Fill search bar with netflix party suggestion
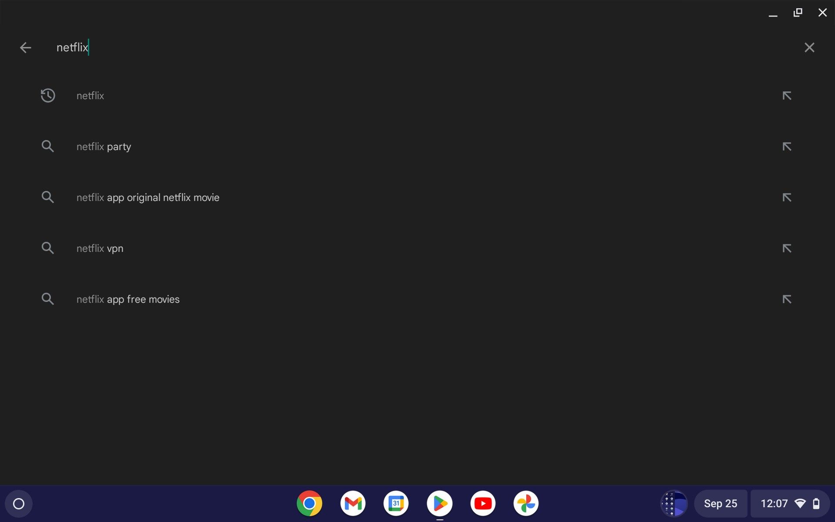The height and width of the screenshot is (522, 835). click(787, 146)
